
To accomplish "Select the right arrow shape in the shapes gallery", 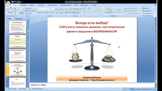I will pos(96,11).
